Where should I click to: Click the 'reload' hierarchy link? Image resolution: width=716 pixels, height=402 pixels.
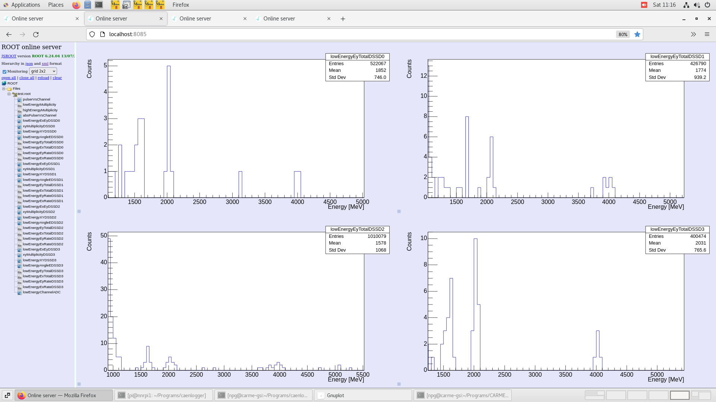pos(43,78)
